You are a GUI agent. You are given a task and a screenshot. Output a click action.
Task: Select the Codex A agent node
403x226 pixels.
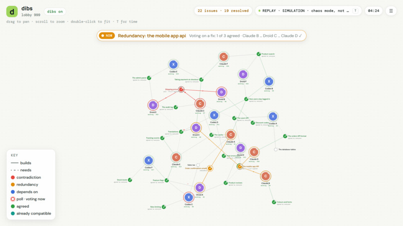[x=272, y=116]
